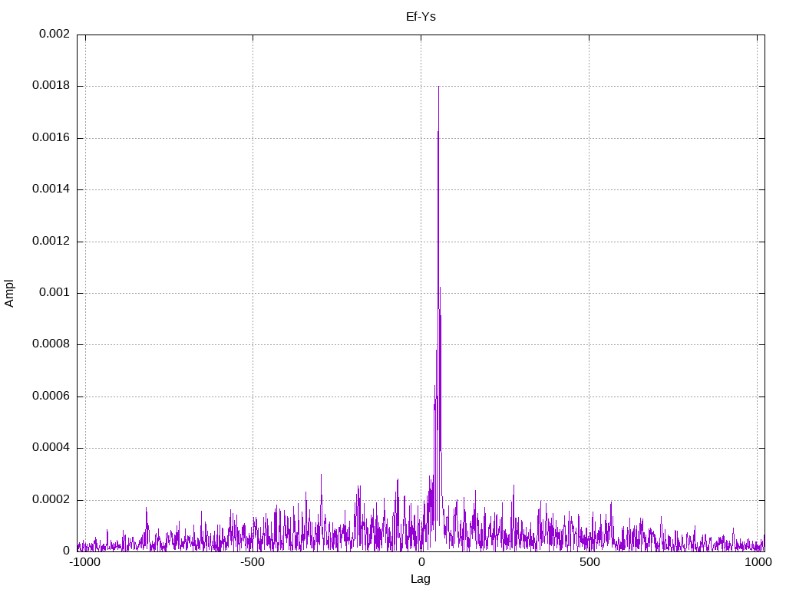Click the 0.0018 y-axis tick label

tap(51, 86)
